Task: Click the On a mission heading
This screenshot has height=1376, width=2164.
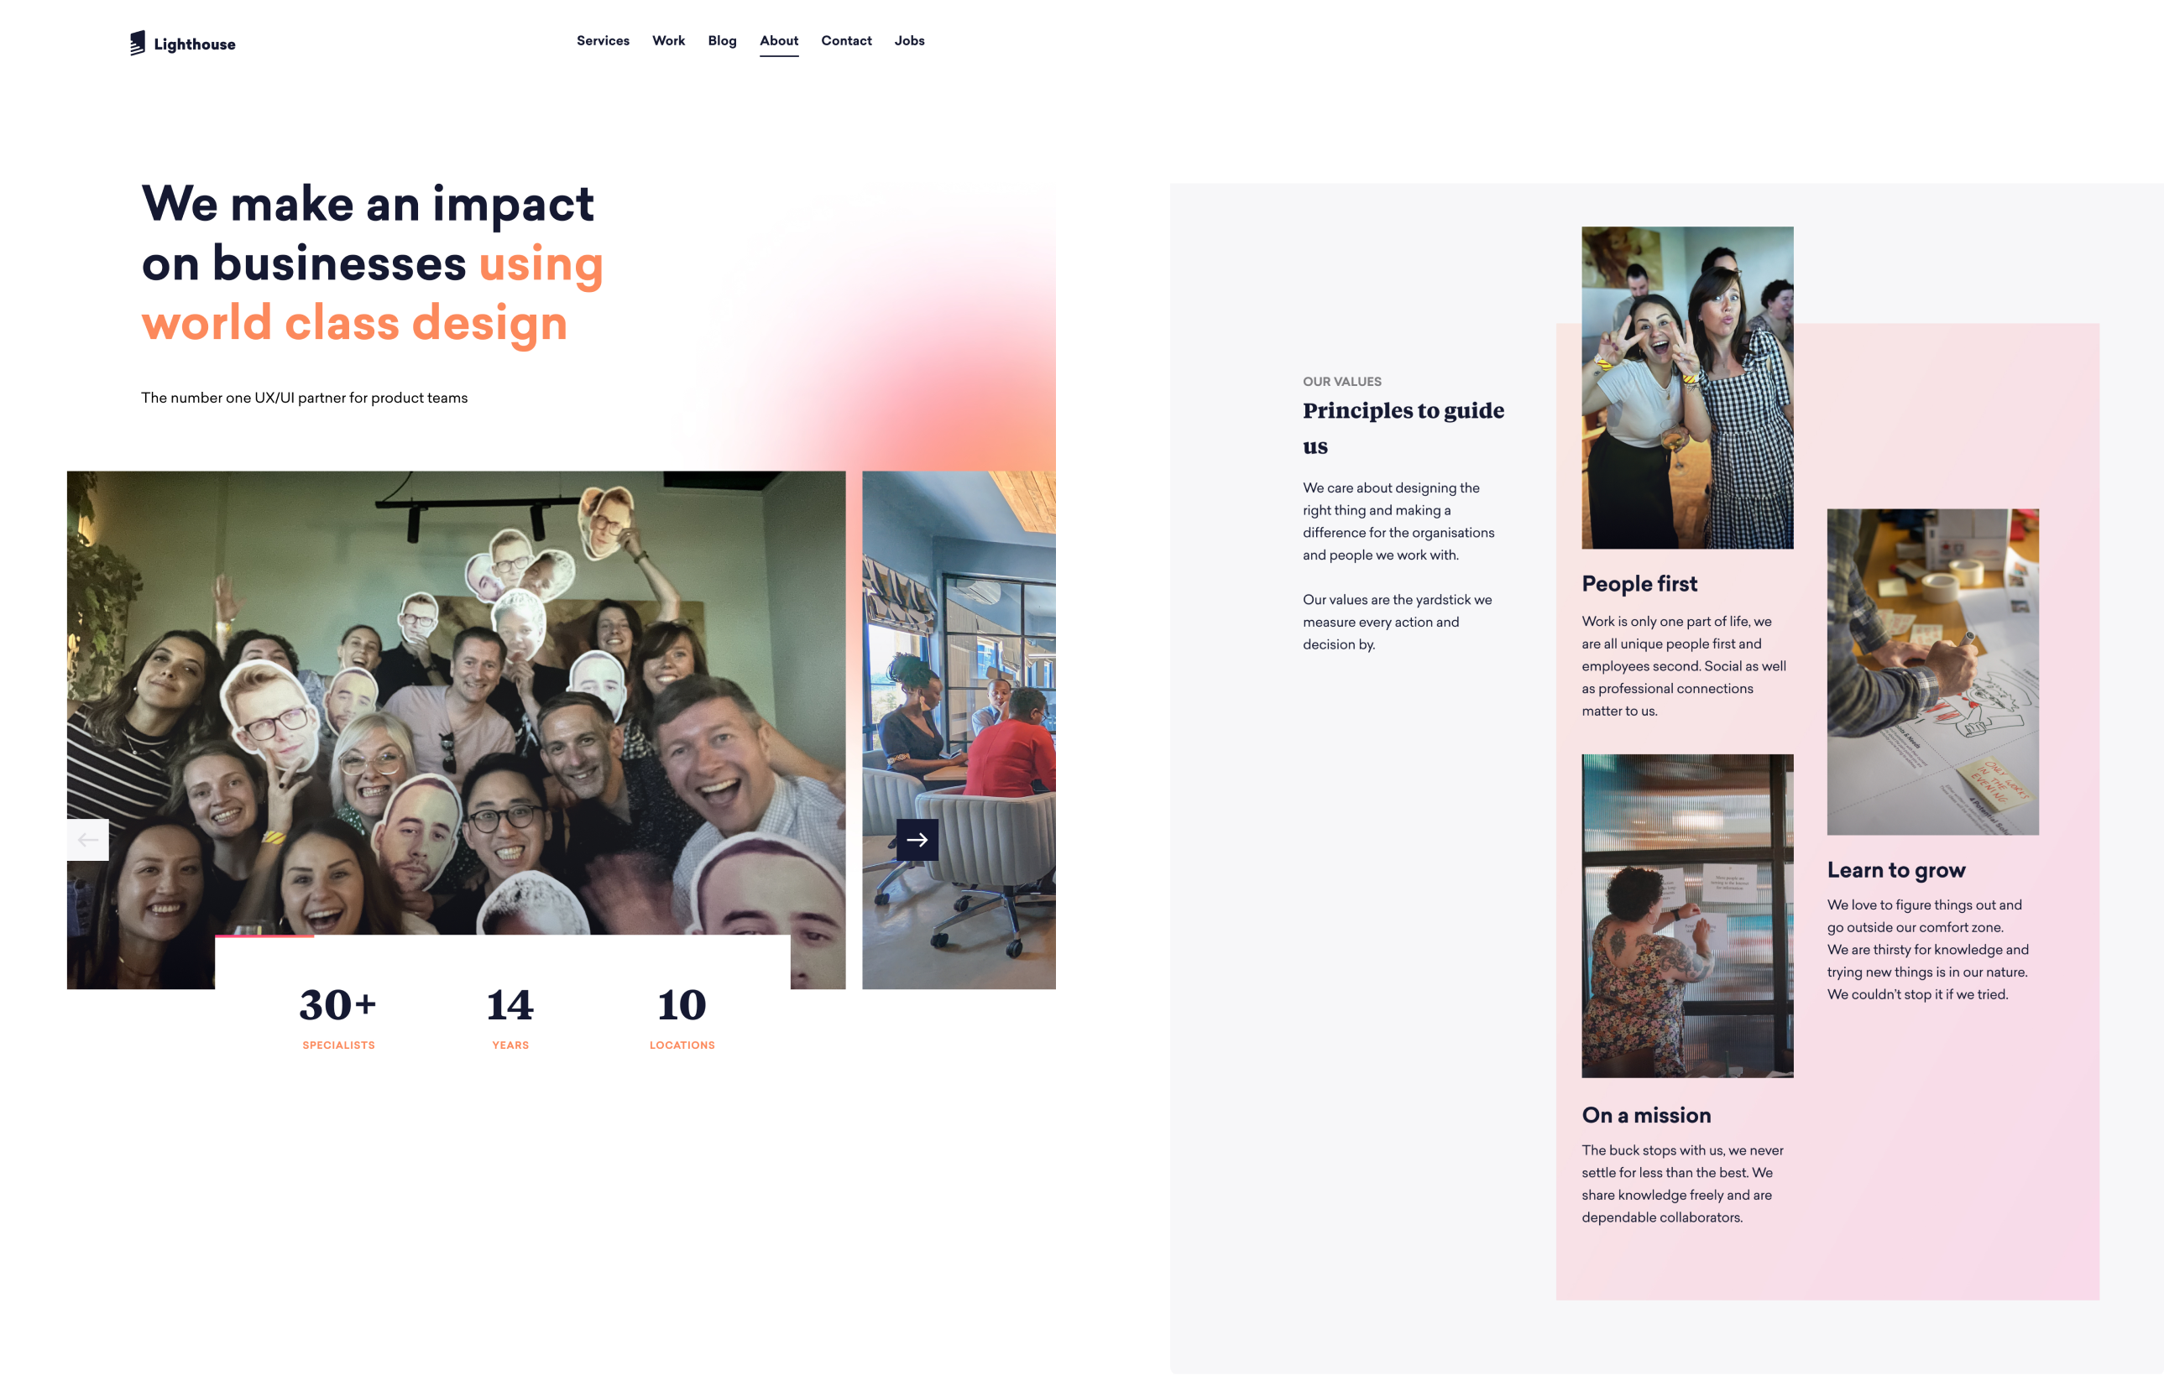Action: [x=1645, y=1114]
